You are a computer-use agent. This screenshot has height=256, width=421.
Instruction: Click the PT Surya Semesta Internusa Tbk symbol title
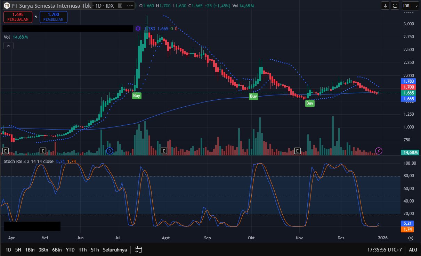[51, 6]
